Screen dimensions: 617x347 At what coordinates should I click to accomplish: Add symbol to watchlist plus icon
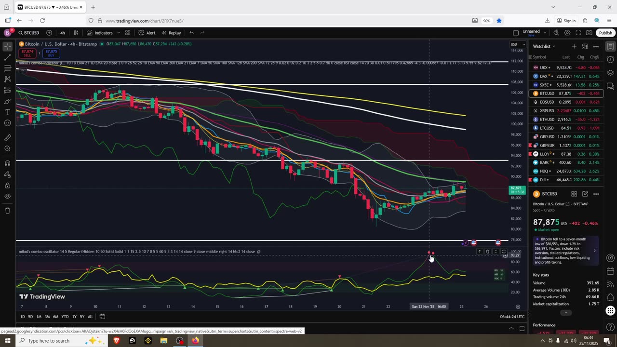point(574,46)
